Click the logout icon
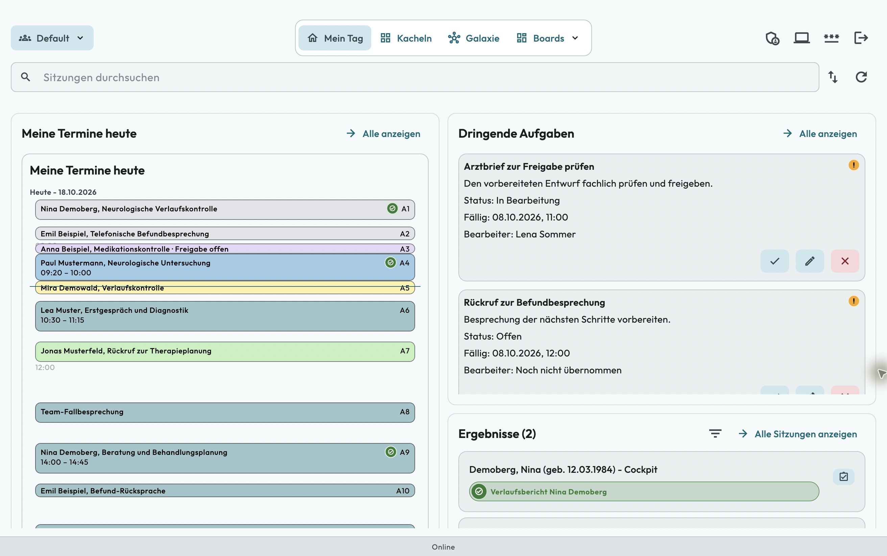The width and height of the screenshot is (887, 556). (x=861, y=38)
